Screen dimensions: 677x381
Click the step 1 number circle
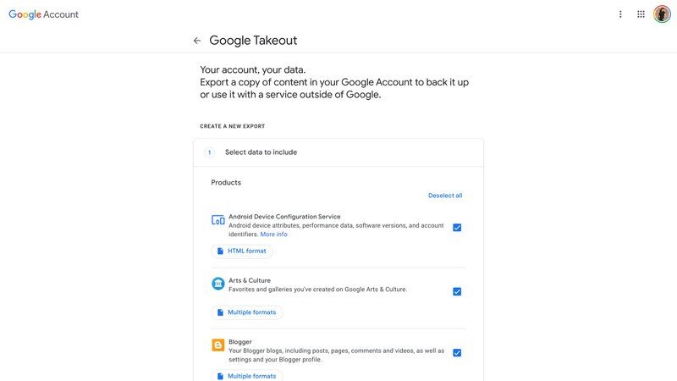point(209,152)
